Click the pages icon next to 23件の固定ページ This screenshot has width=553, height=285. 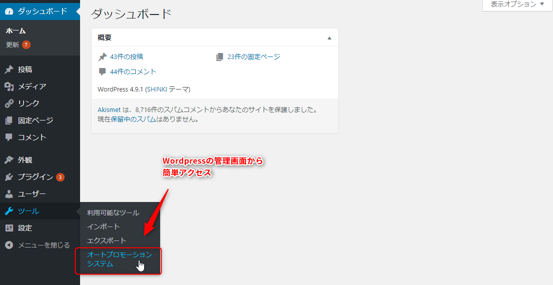coord(220,56)
